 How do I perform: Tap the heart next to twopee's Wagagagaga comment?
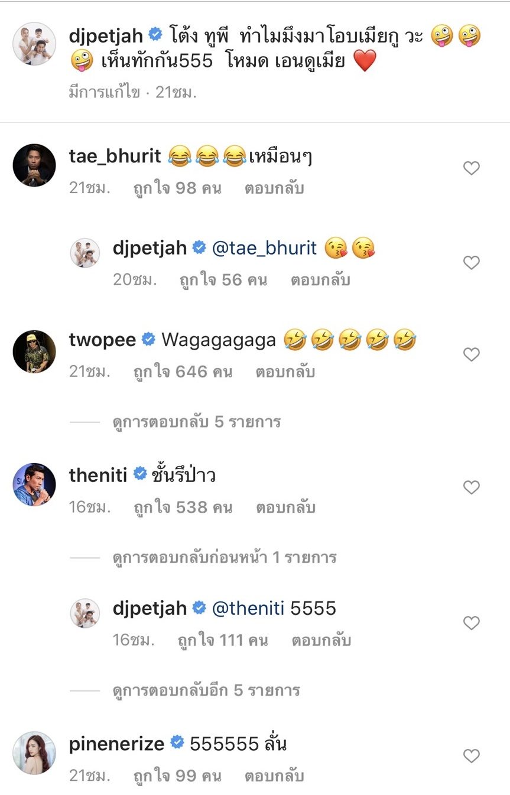click(471, 355)
